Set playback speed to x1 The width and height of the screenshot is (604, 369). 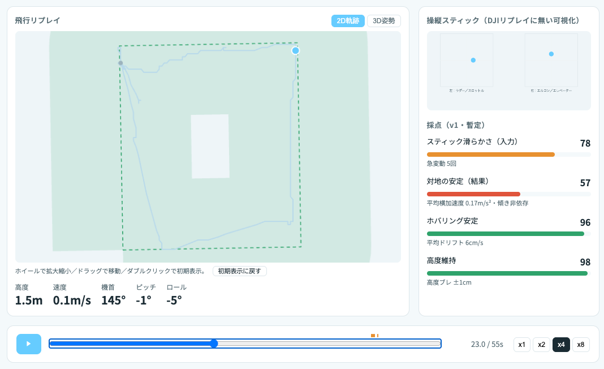point(521,344)
